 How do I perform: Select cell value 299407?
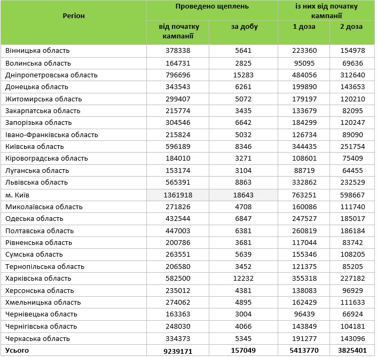pos(178,99)
